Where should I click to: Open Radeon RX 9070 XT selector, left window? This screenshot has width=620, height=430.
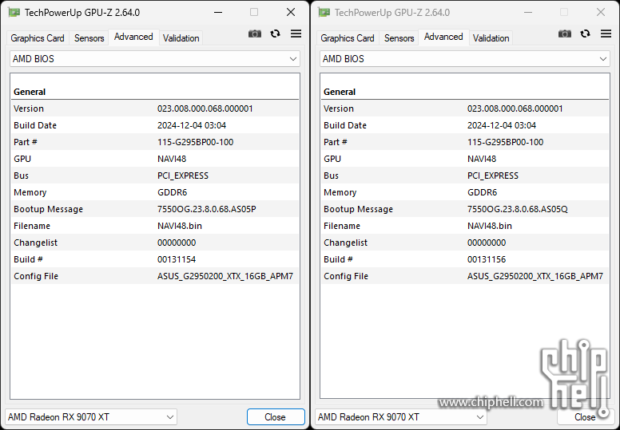tap(91, 417)
